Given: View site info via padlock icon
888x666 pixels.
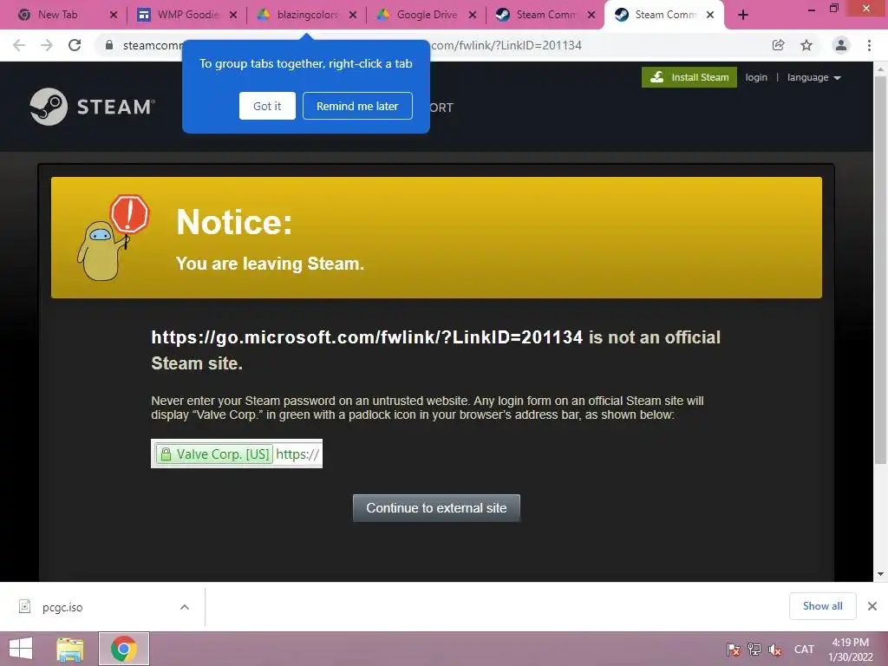Looking at the screenshot, I should (109, 45).
